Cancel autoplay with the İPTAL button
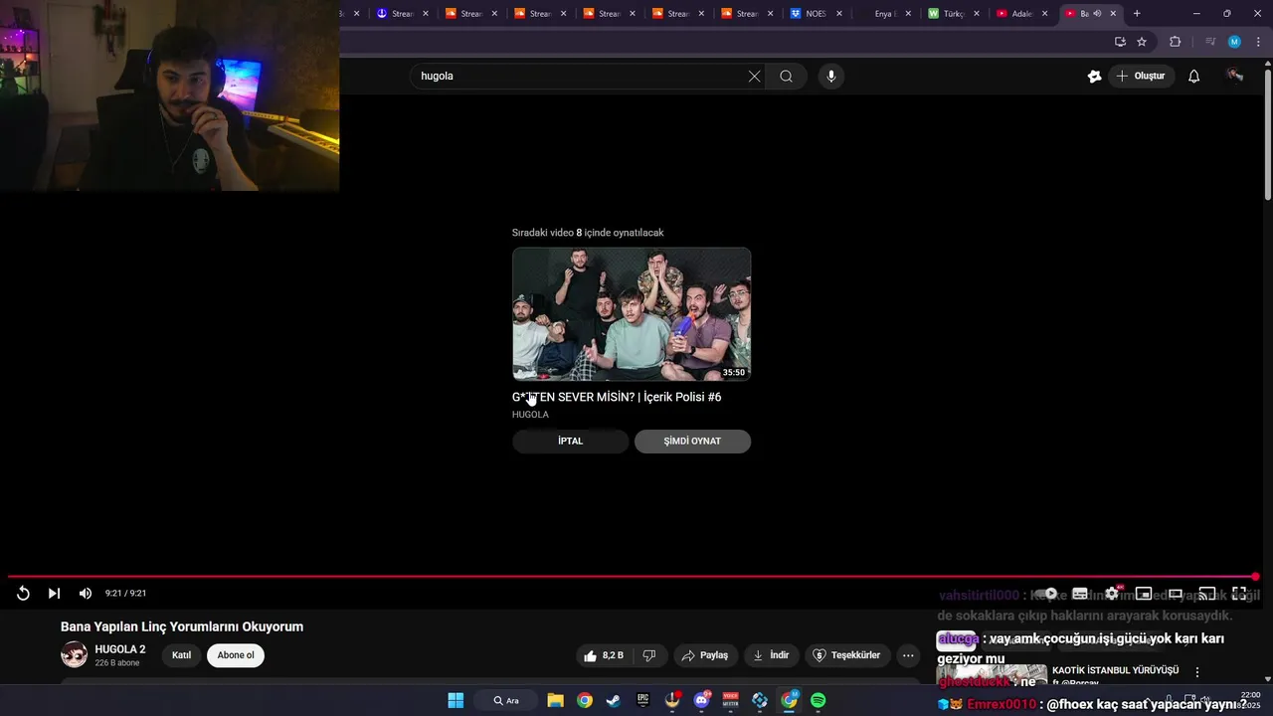Viewport: 1273px width, 716px height. click(570, 441)
